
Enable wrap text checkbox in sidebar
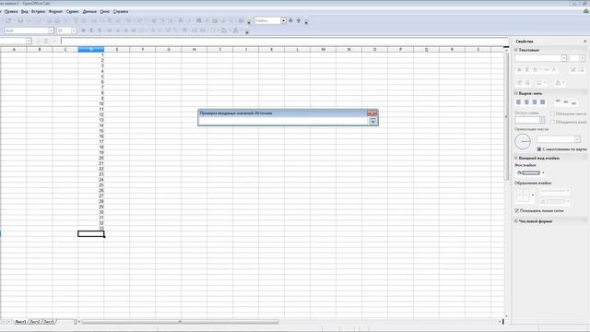coord(553,113)
